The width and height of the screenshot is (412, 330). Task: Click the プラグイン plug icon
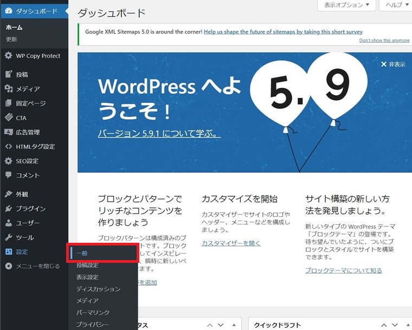point(9,209)
